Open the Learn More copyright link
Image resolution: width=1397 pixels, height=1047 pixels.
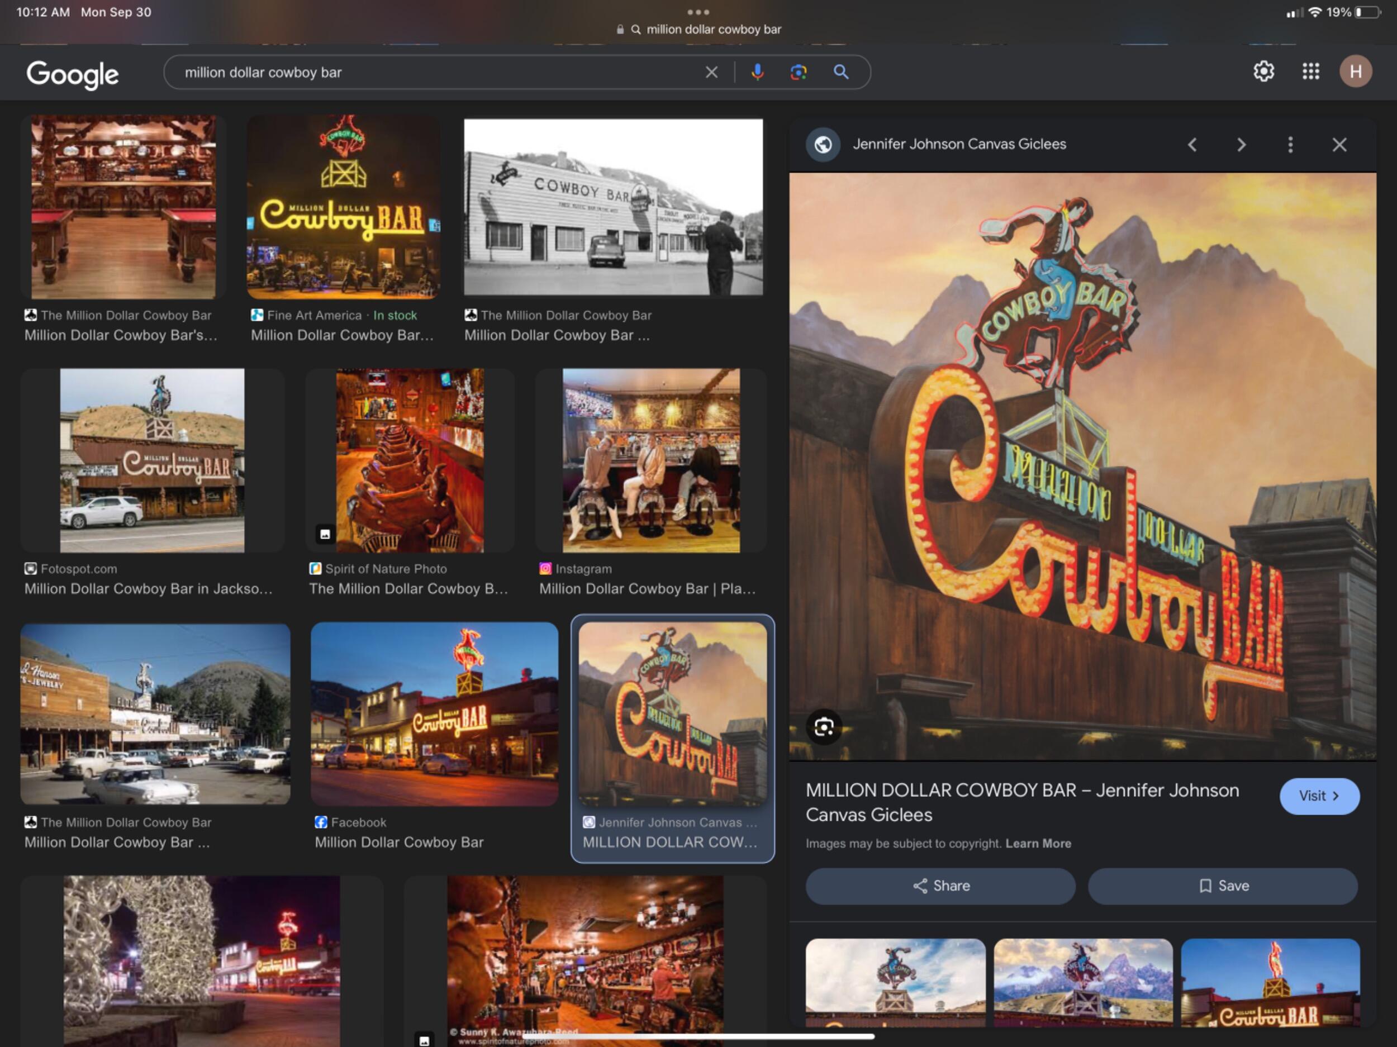(x=1038, y=843)
